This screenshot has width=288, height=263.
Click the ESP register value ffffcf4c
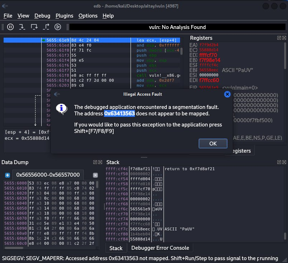click(x=209, y=65)
